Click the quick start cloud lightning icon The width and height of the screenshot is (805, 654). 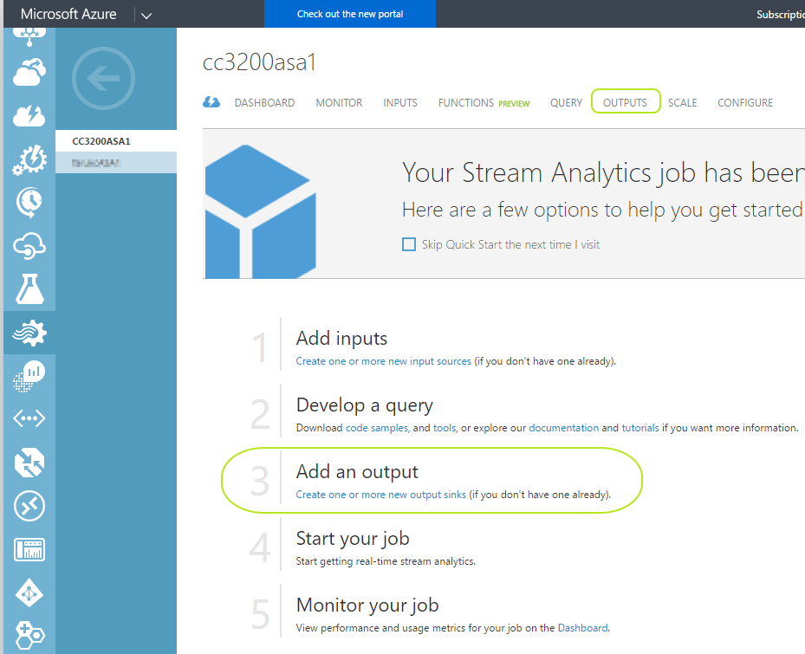[211, 102]
